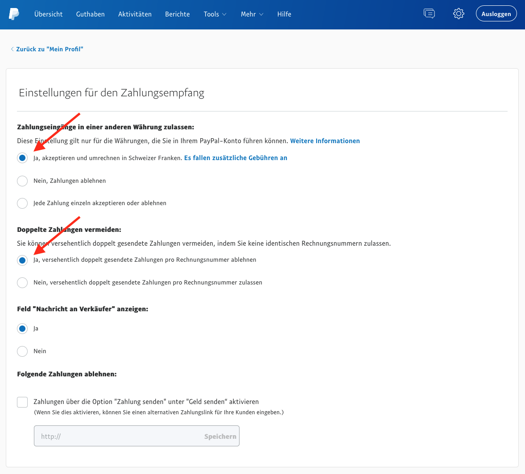Screen dimensions: 525x474
Task: Expand the Mehr dropdown
Action: click(x=252, y=14)
